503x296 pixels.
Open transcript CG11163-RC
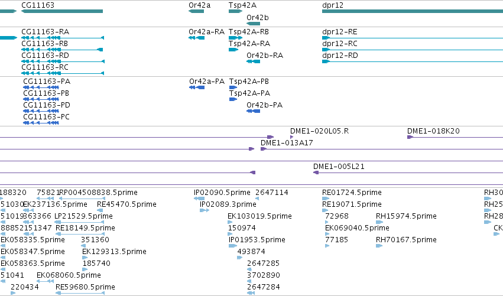(45, 67)
